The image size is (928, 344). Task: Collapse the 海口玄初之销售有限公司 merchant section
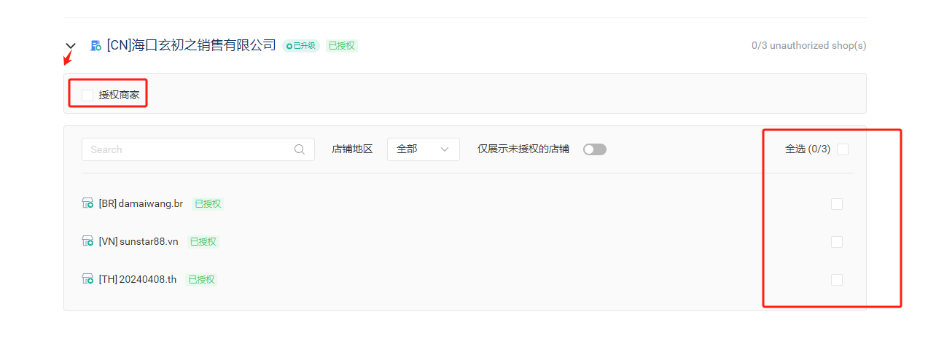[x=71, y=46]
